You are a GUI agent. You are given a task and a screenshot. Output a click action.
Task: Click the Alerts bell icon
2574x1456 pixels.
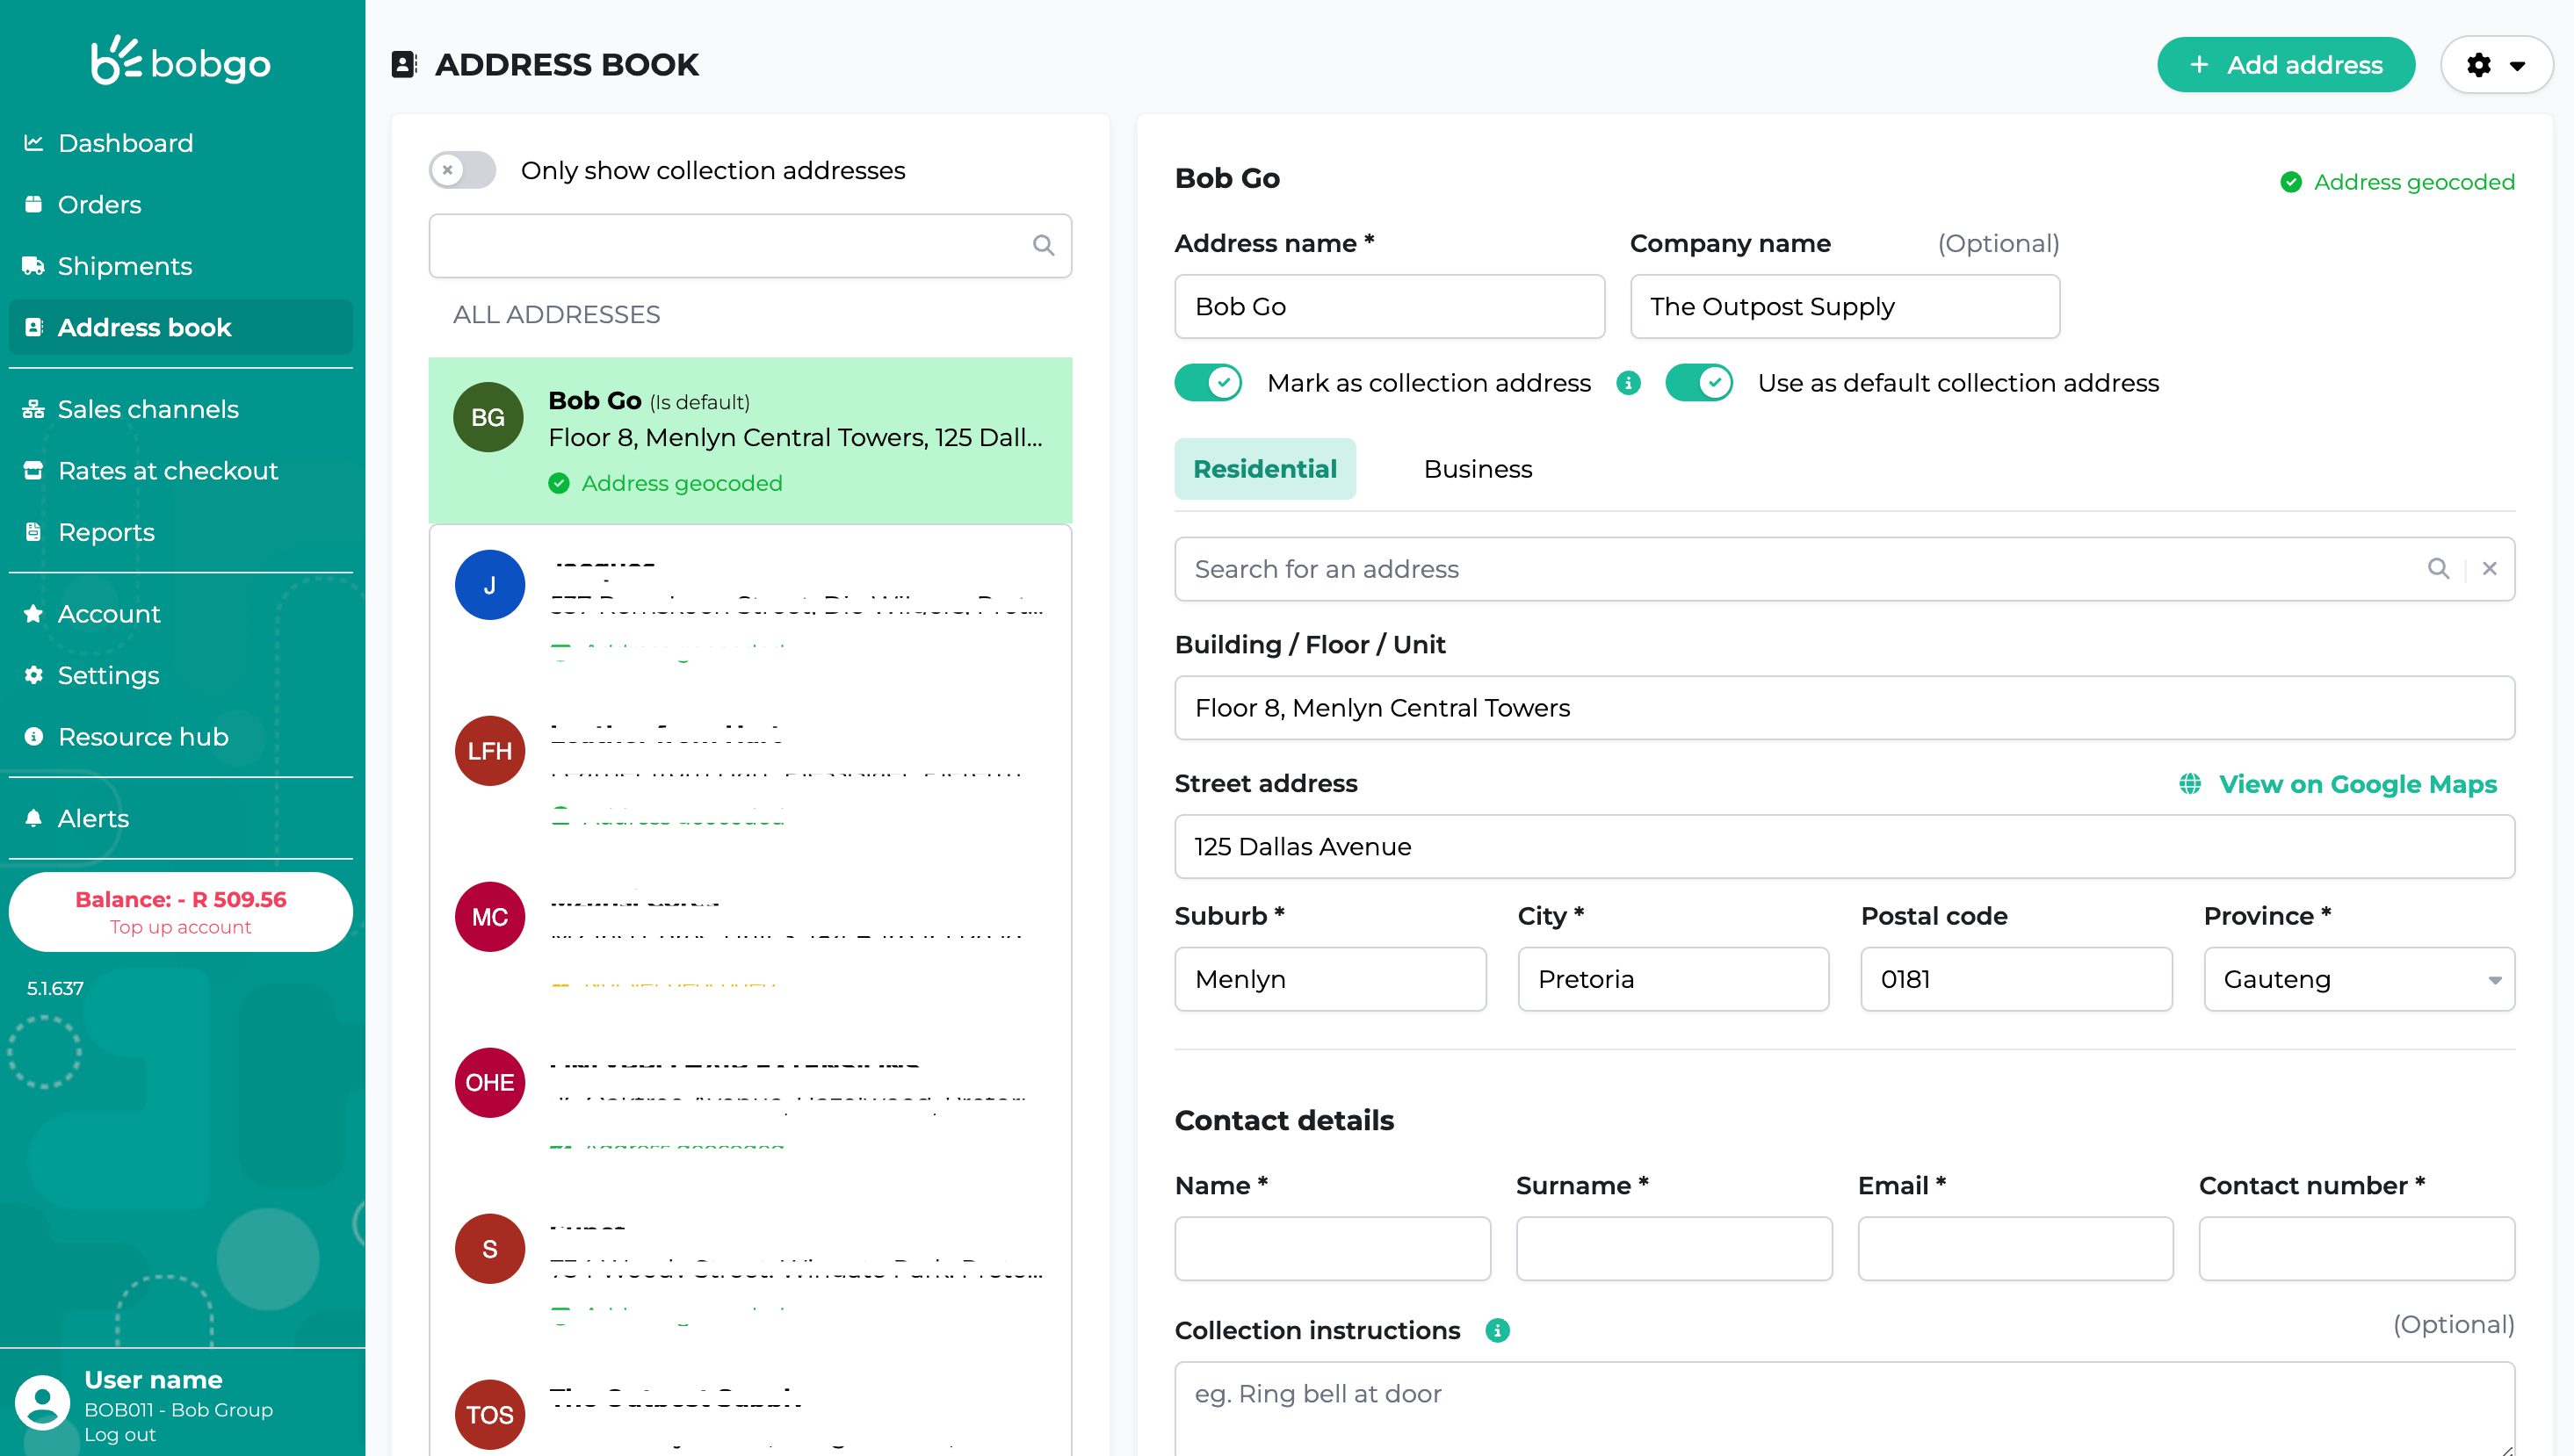[34, 818]
